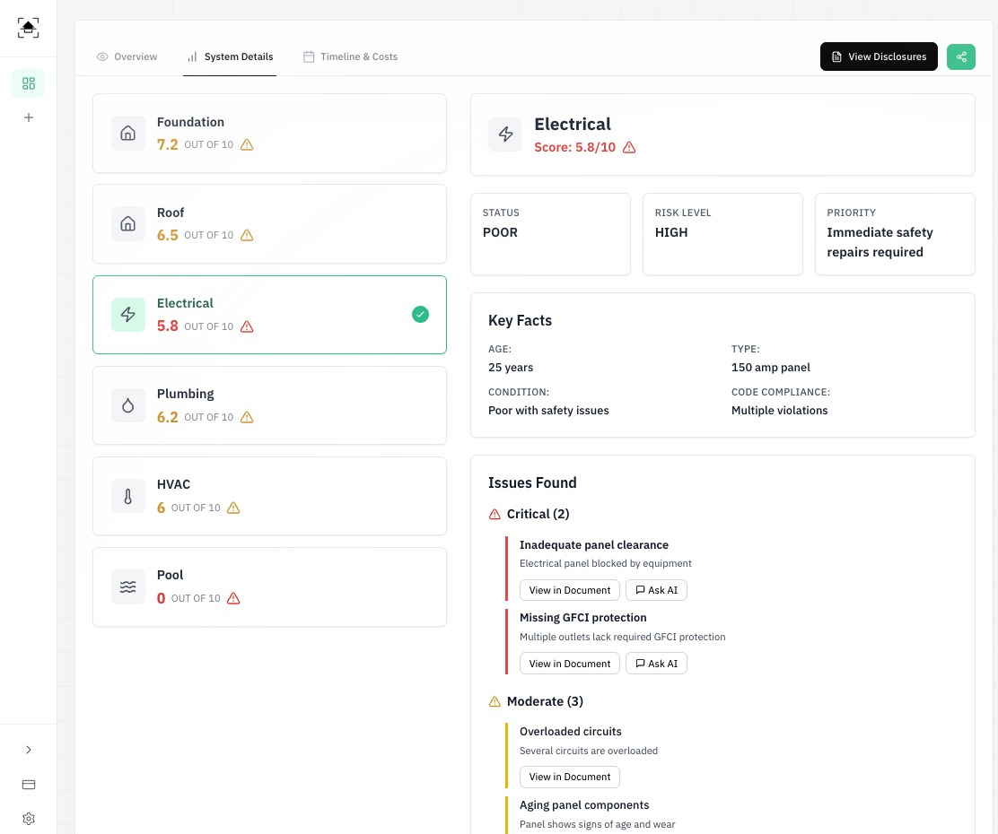Click View Disclosures
This screenshot has width=998, height=834.
[879, 56]
